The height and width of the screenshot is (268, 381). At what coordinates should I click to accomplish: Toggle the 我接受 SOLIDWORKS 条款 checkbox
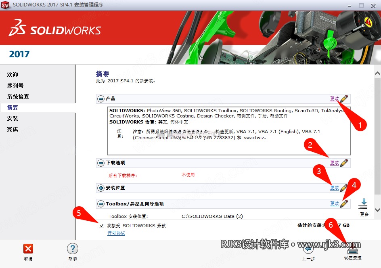[x=102, y=226]
